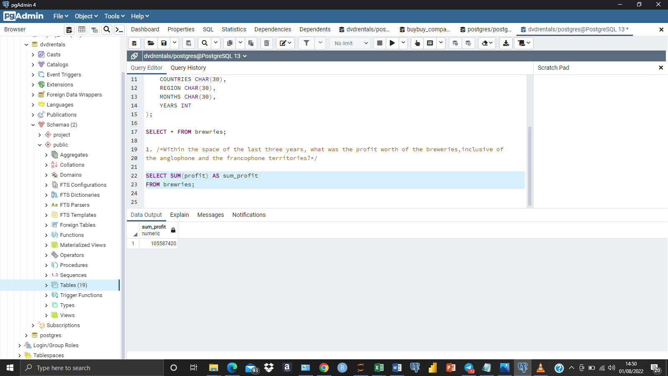Viewport: 668px width, 376px height.
Task: Expand the Functions tree node
Action: pos(47,235)
